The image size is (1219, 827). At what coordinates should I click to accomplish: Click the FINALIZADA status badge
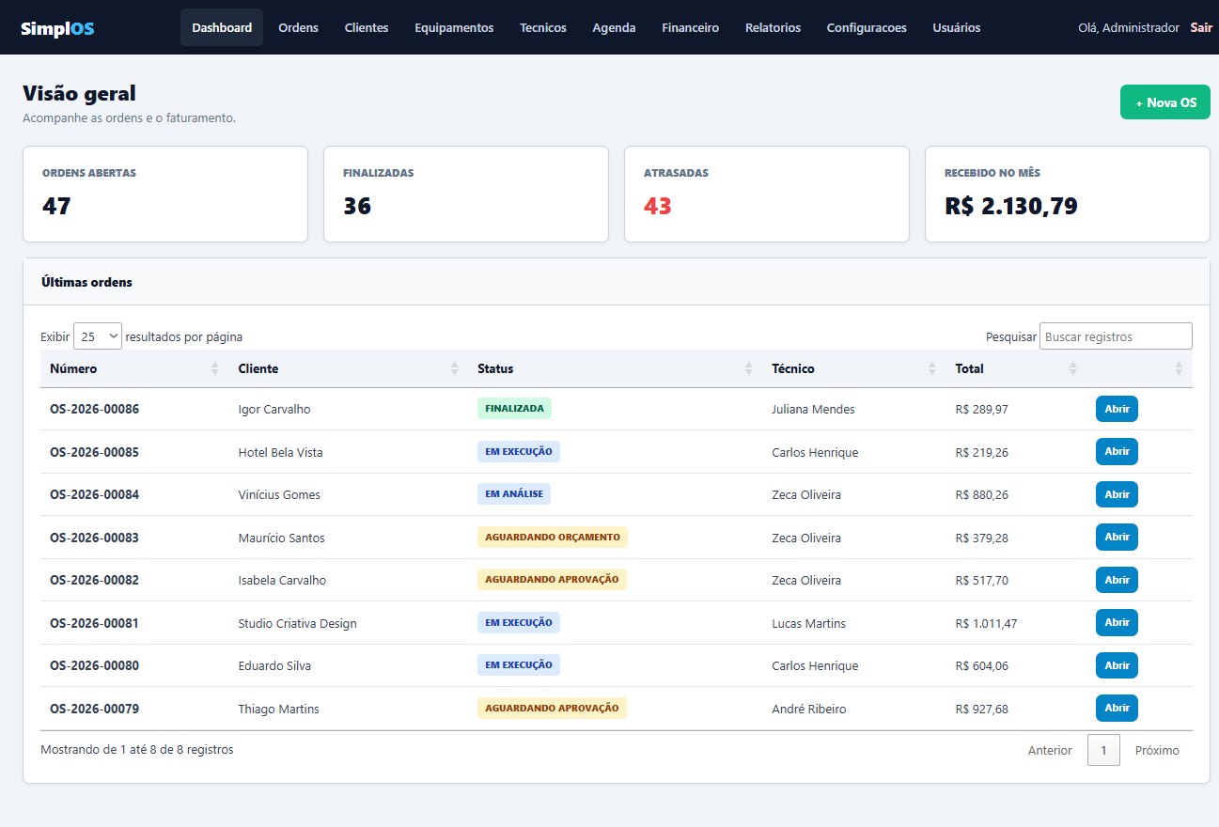click(x=514, y=409)
